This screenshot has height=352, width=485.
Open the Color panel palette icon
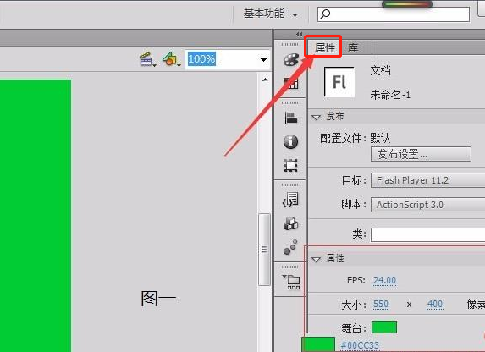[291, 60]
